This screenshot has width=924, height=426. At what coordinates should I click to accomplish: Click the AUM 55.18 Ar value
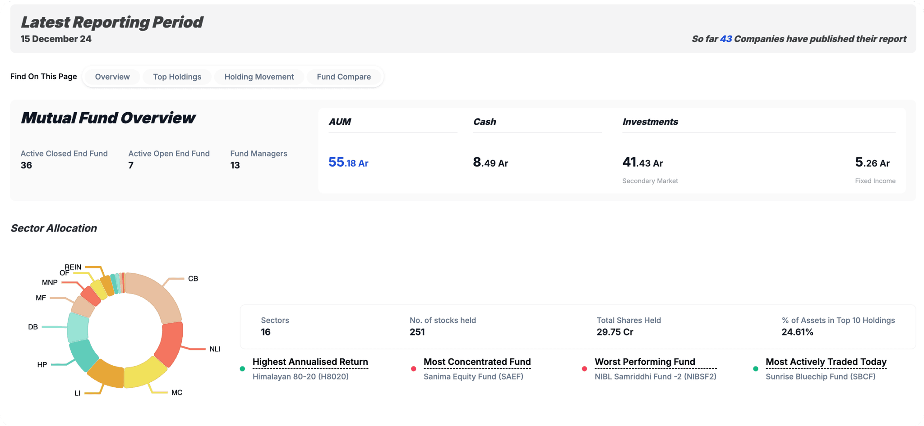coord(348,163)
